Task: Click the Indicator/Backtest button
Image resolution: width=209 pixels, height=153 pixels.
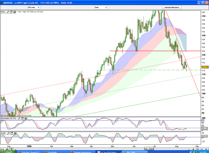Action: tap(172, 7)
